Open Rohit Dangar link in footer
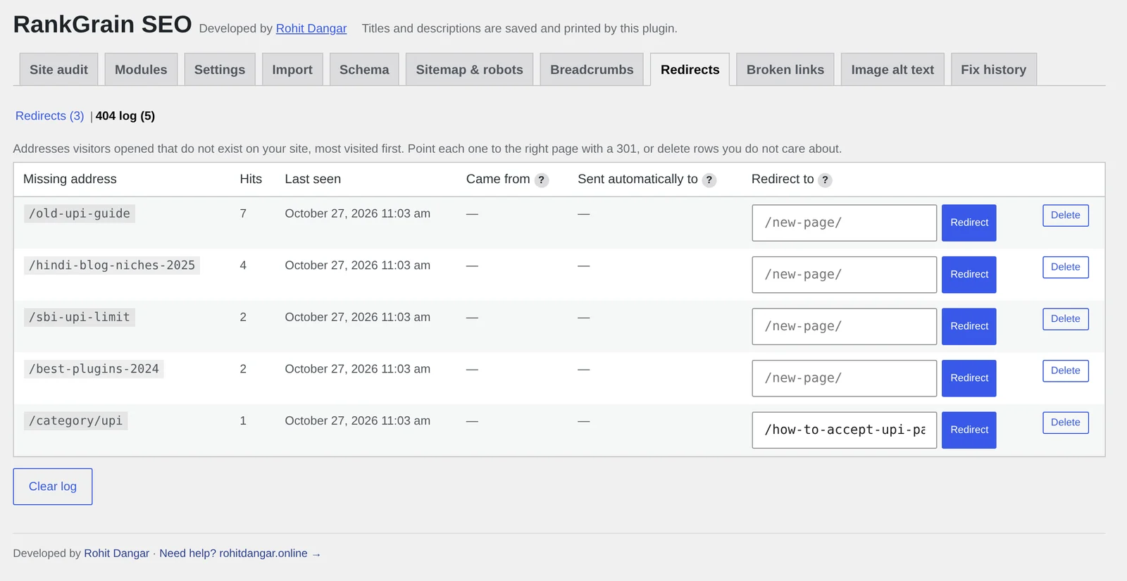The width and height of the screenshot is (1127, 581). (117, 554)
